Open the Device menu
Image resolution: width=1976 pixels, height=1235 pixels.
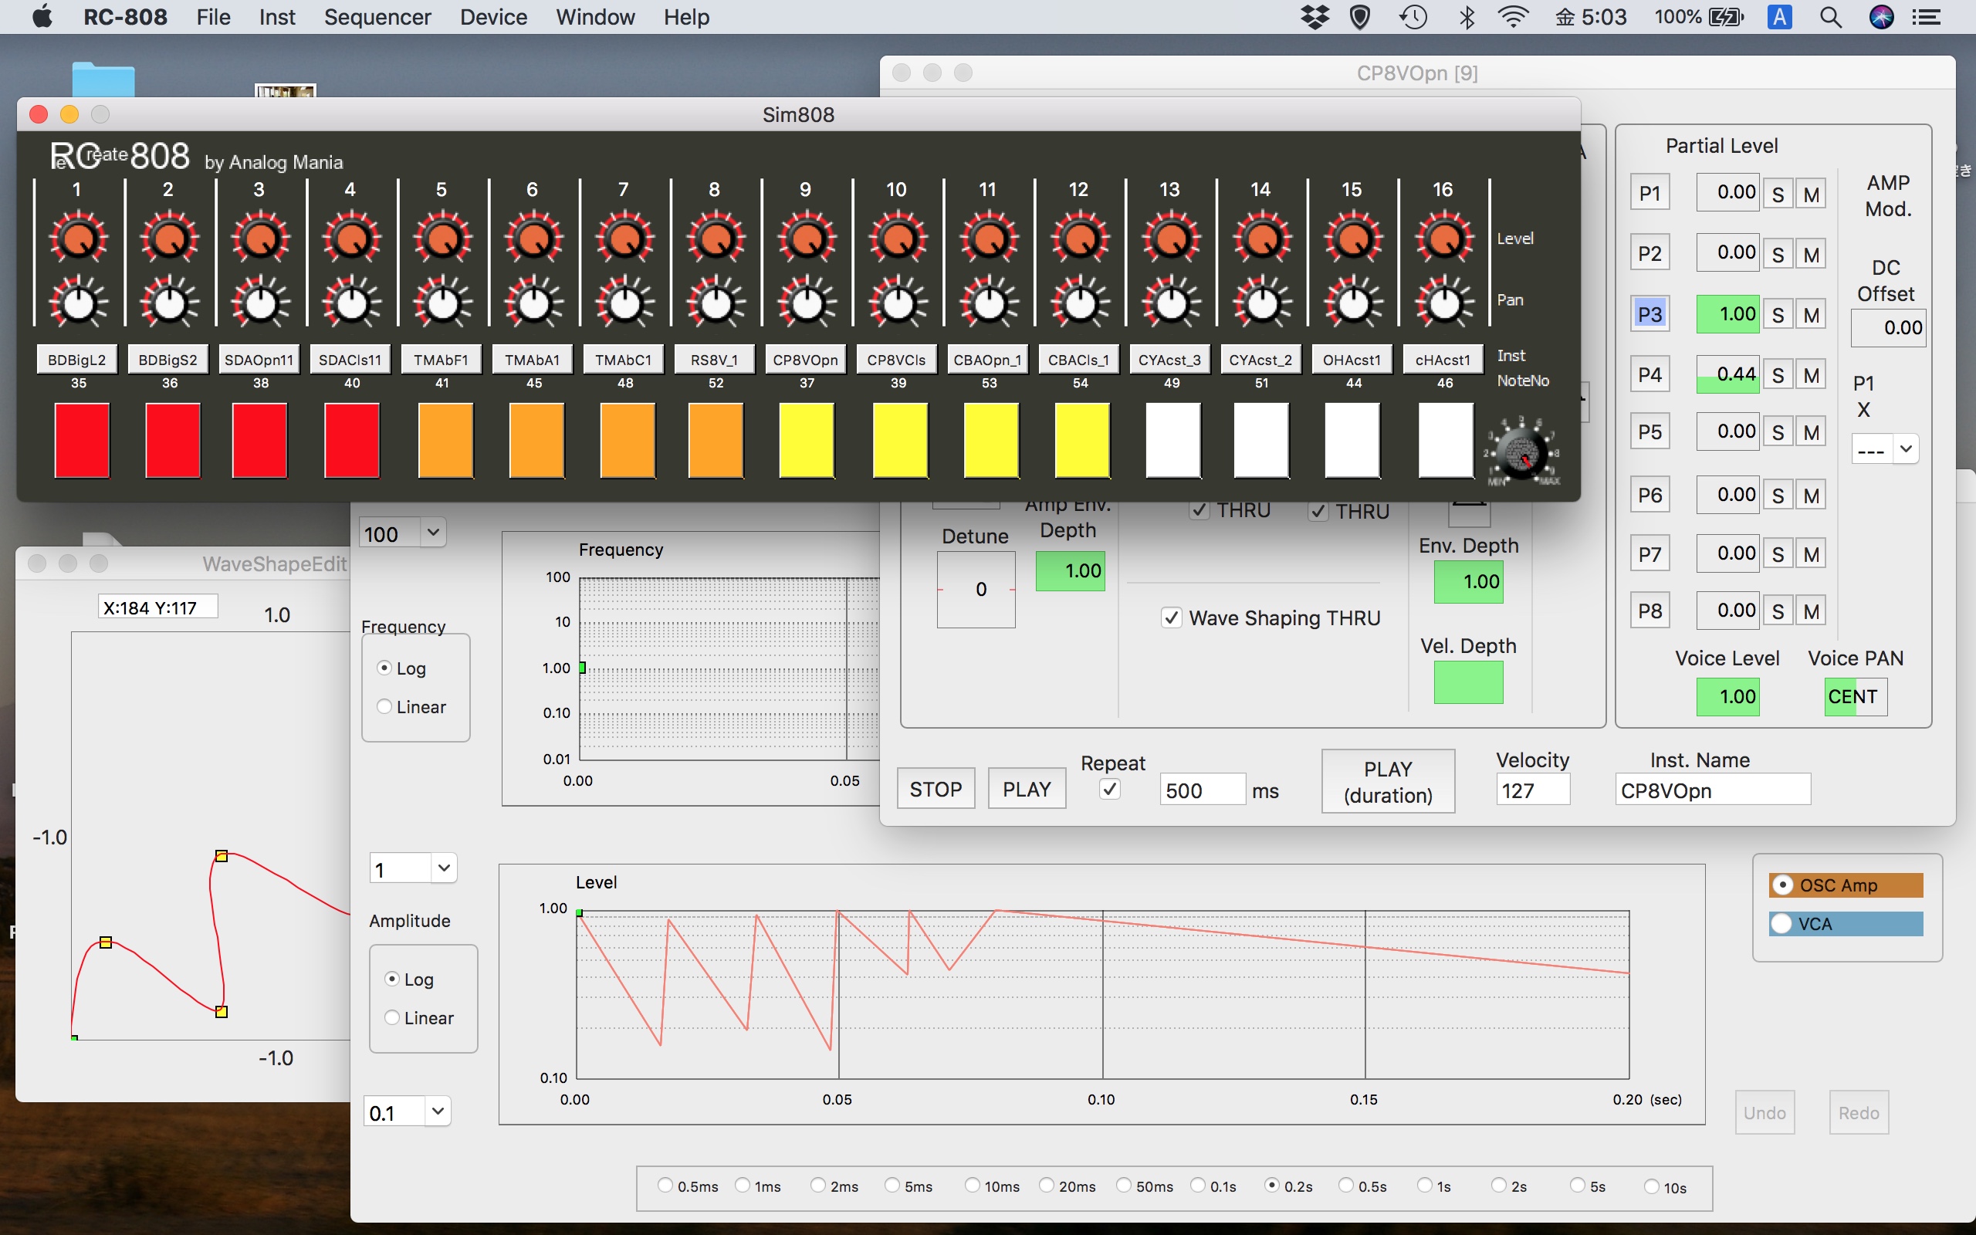[x=493, y=16]
